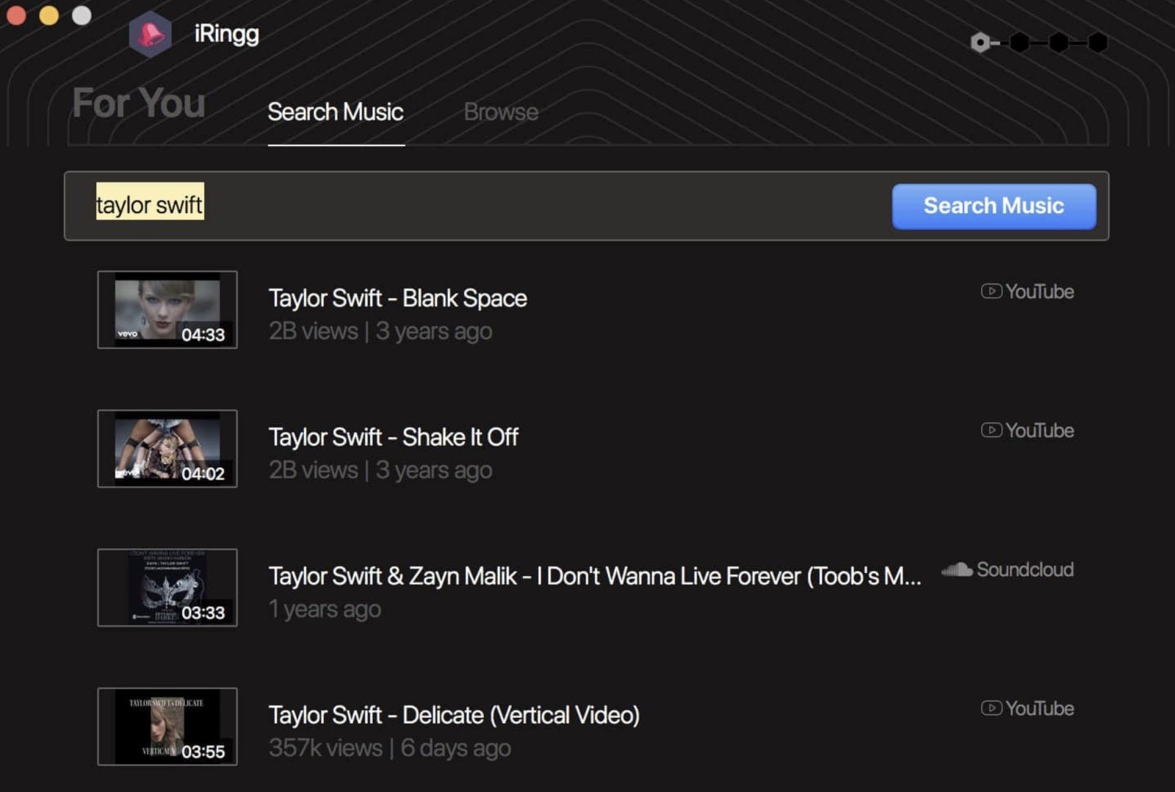The height and width of the screenshot is (792, 1175).
Task: Choose Taylor Swift - Shake It Off title
Action: tap(393, 437)
